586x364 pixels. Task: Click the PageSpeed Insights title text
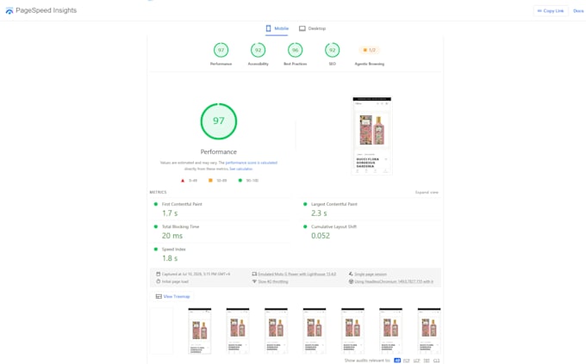tap(46, 10)
